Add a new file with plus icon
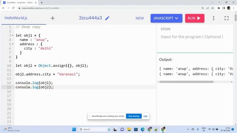Image resolution: width=237 pixels, height=133 pixels. [53, 18]
